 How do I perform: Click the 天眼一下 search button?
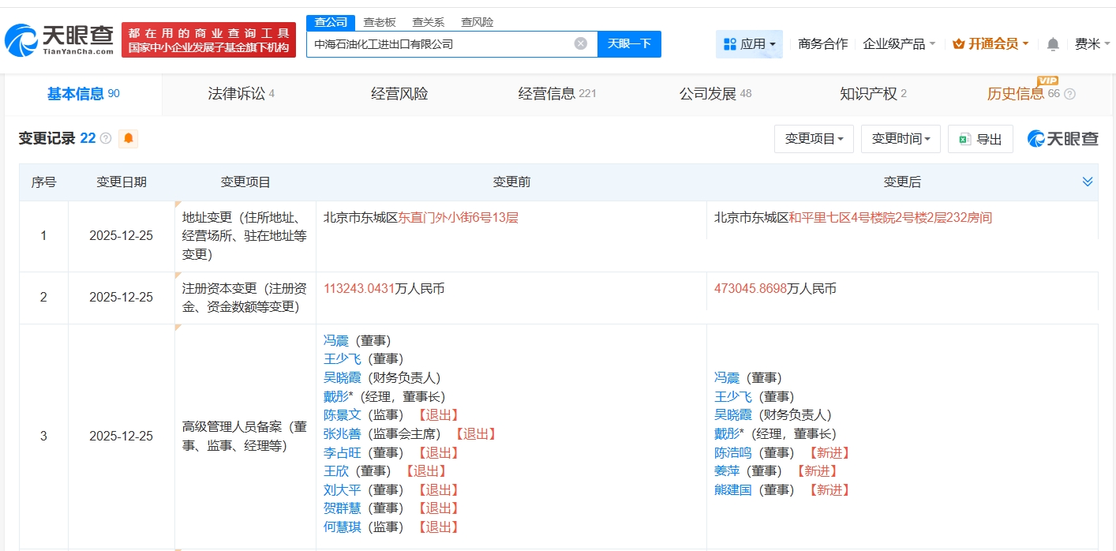[x=629, y=44]
